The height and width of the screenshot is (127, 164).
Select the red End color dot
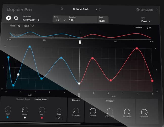(x=42, y=118)
